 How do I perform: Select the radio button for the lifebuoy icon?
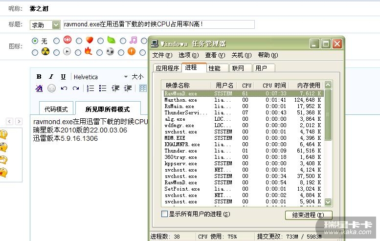[x=56, y=41]
